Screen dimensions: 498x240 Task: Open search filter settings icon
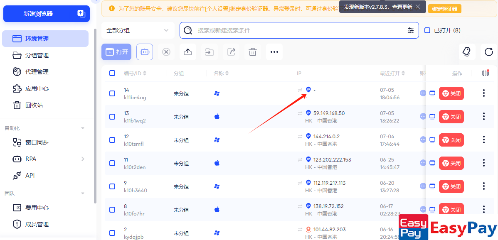click(x=411, y=30)
